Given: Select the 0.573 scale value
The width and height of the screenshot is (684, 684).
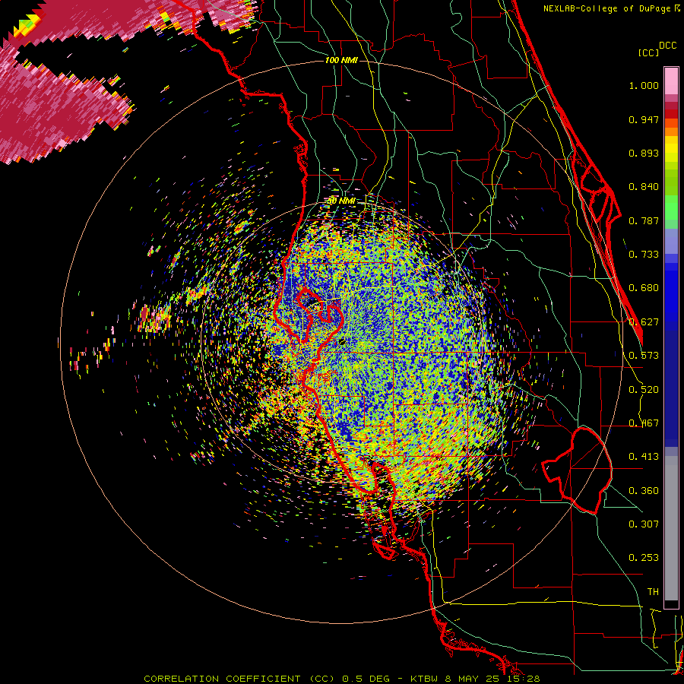Looking at the screenshot, I should 644,356.
